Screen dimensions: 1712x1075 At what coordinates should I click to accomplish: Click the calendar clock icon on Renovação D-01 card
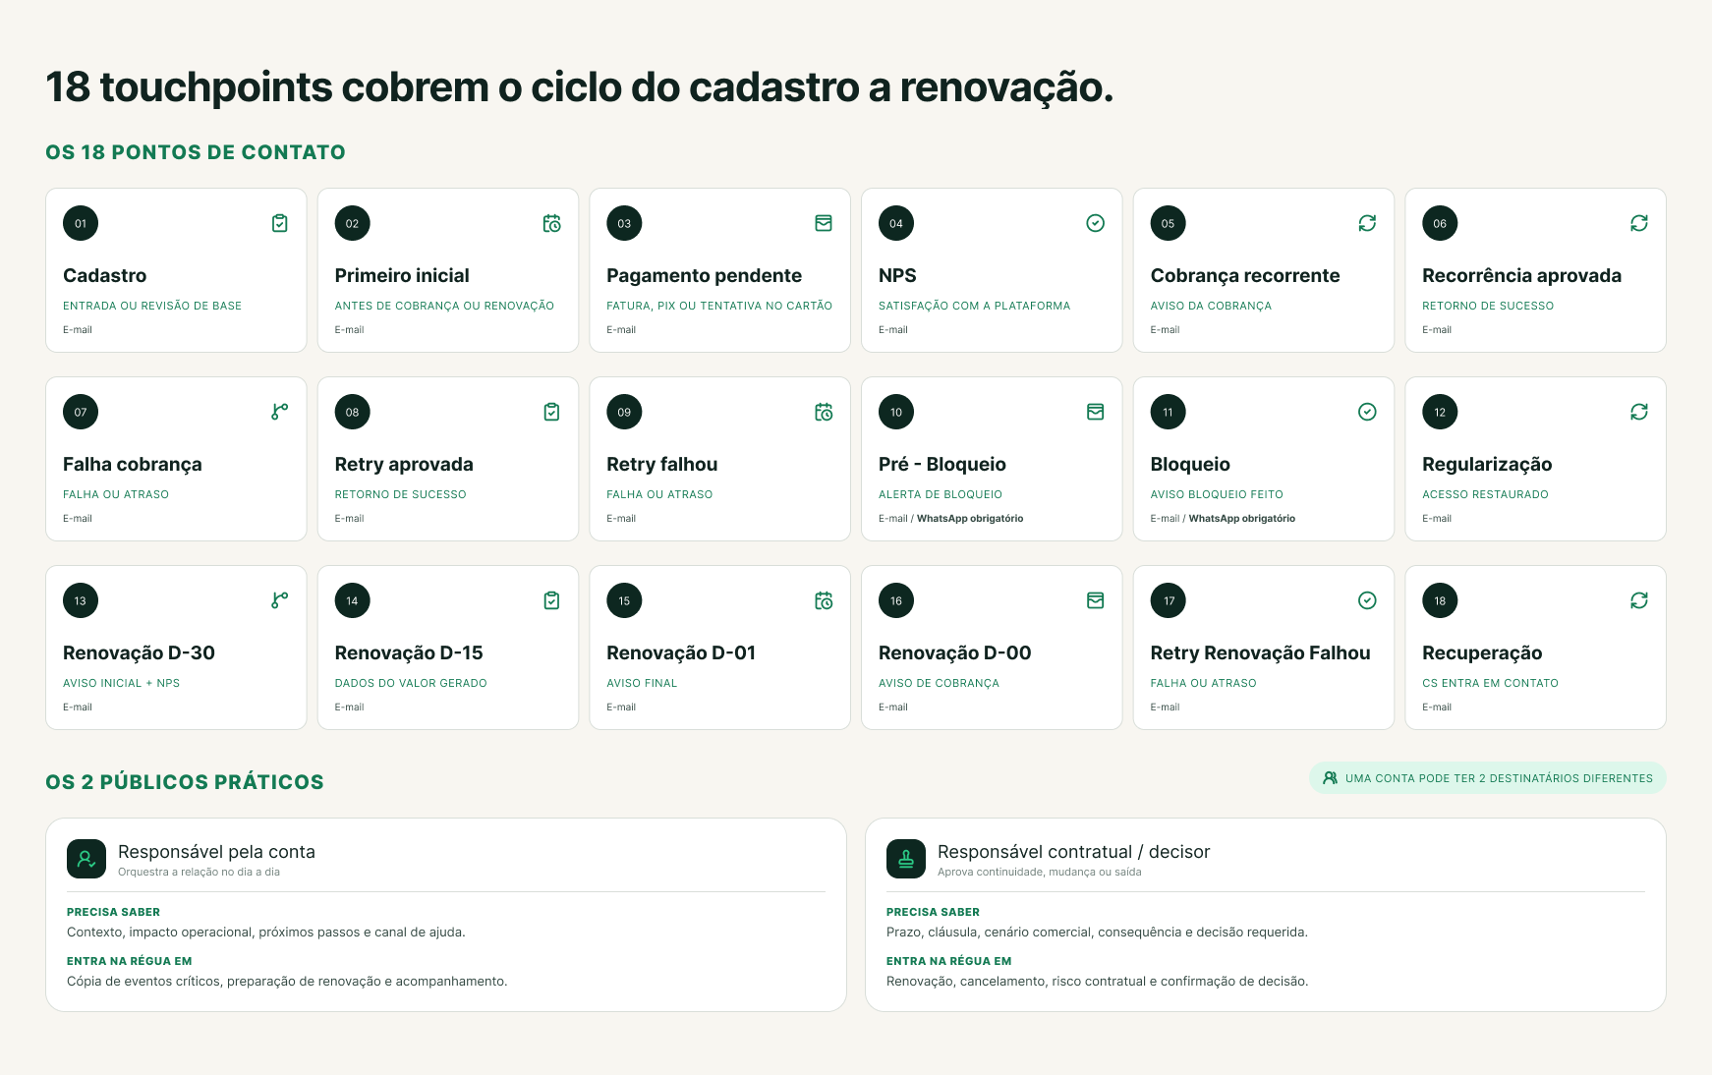824,600
